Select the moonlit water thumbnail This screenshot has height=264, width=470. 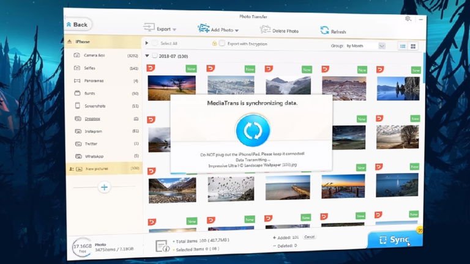pos(397,185)
